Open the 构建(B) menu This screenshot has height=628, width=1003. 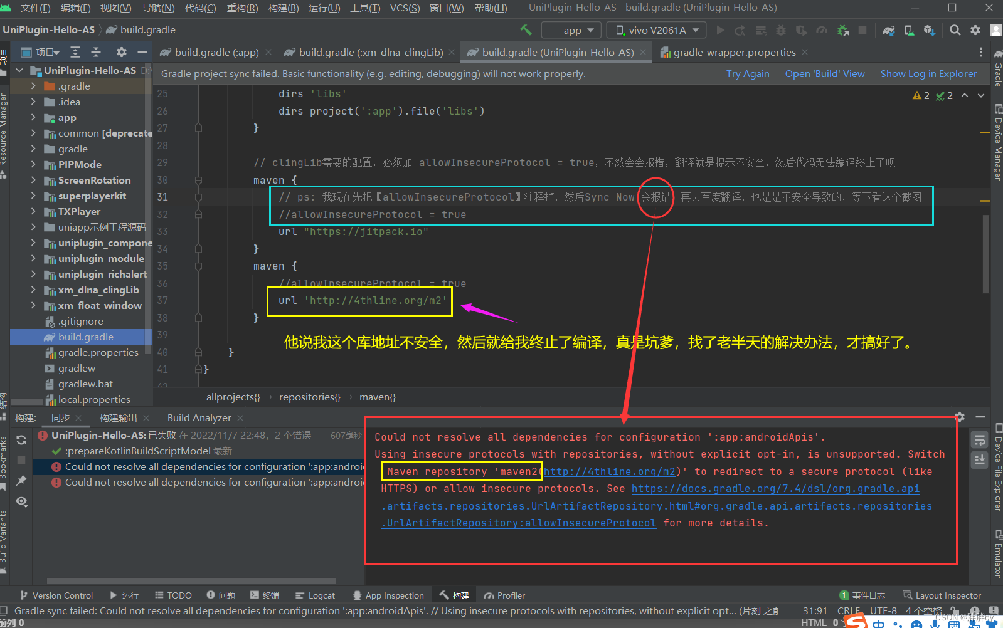pos(284,8)
